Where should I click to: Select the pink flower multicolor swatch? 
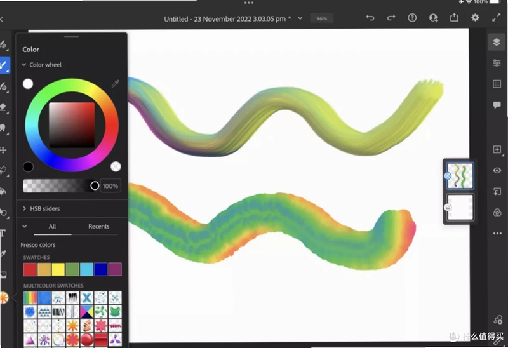pyautogui.click(x=101, y=326)
